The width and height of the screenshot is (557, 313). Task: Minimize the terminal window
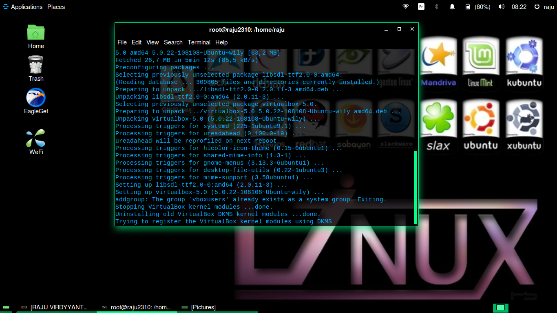click(386, 29)
